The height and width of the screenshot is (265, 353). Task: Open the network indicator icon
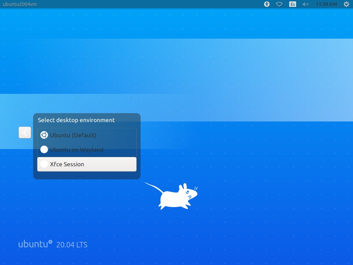click(279, 4)
